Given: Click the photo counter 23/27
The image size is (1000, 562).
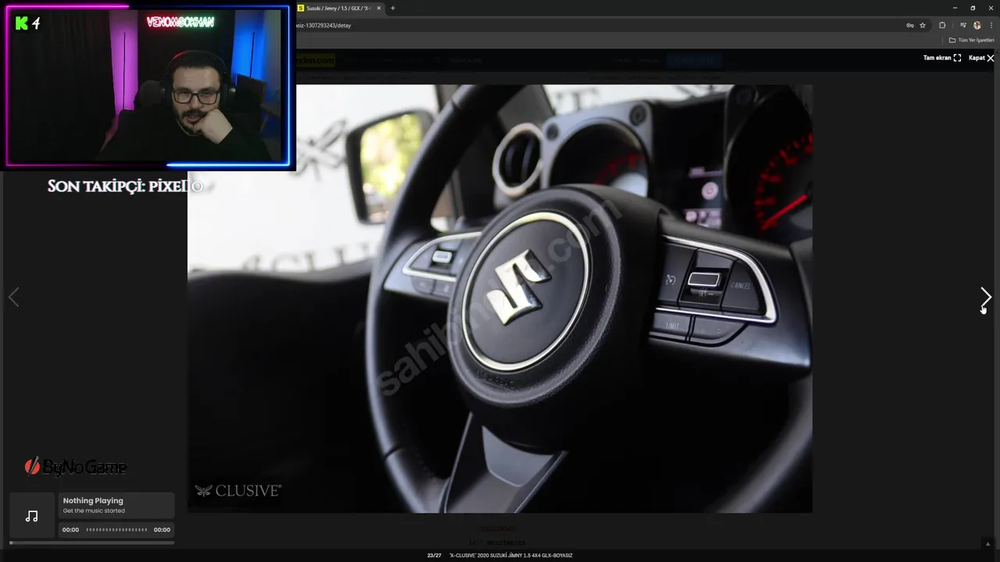Looking at the screenshot, I should [434, 555].
